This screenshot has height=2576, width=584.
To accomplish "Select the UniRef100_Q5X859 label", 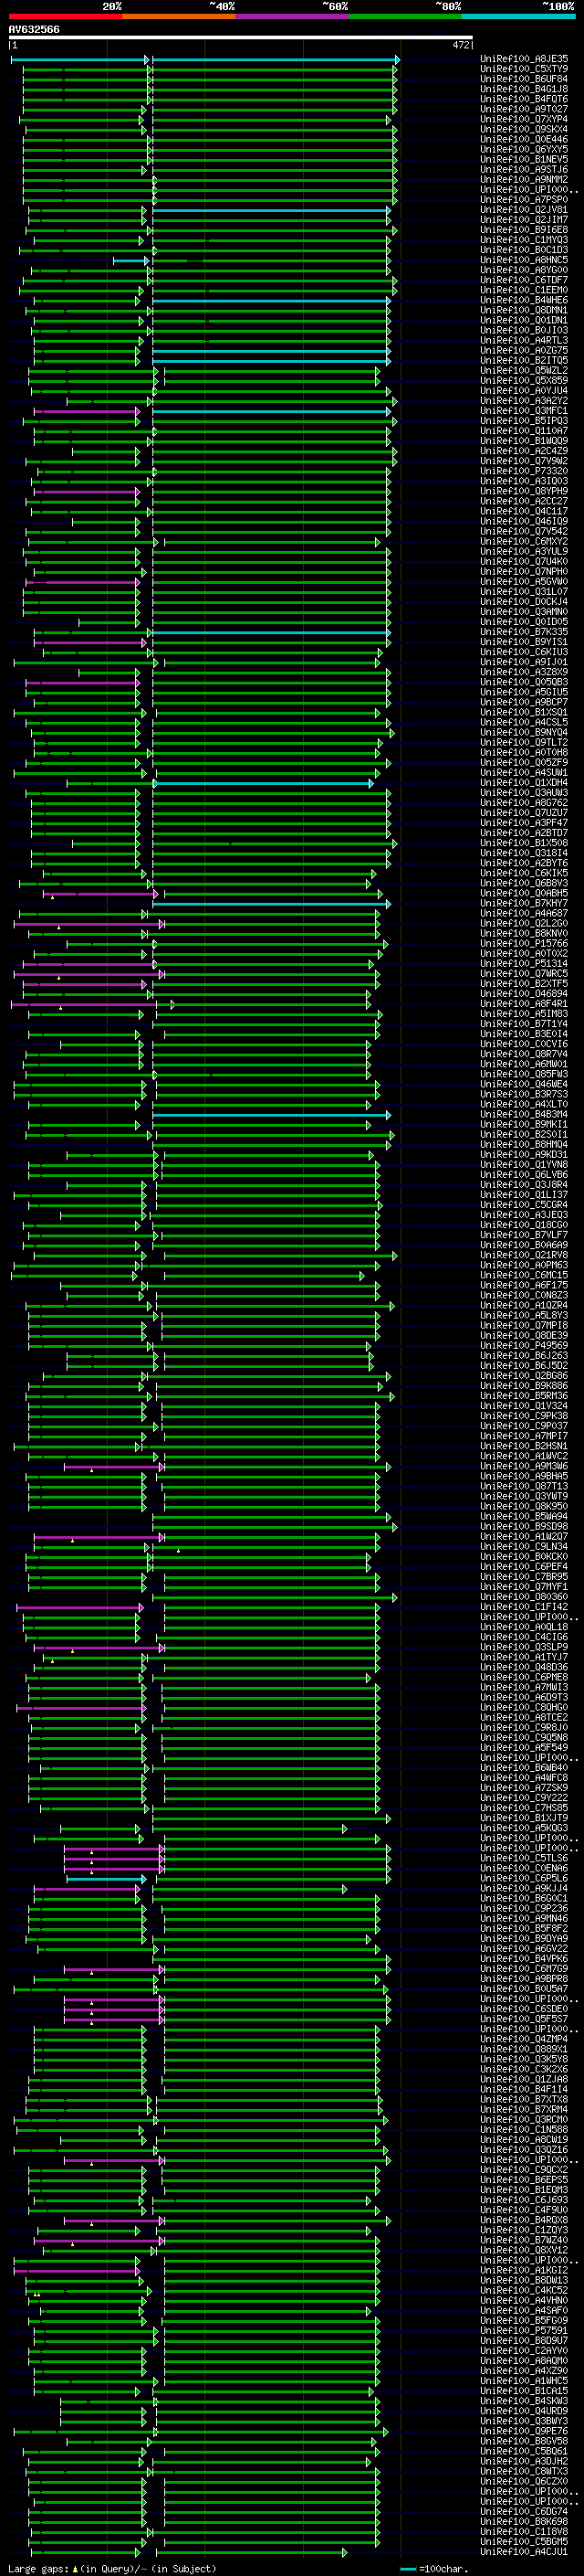I will tap(524, 380).
